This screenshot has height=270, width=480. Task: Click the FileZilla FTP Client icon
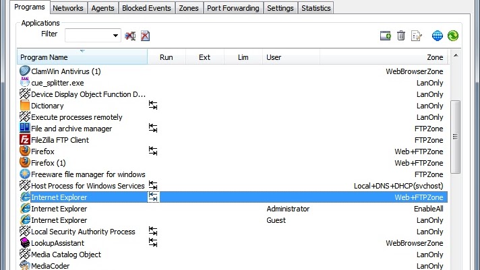click(25, 140)
